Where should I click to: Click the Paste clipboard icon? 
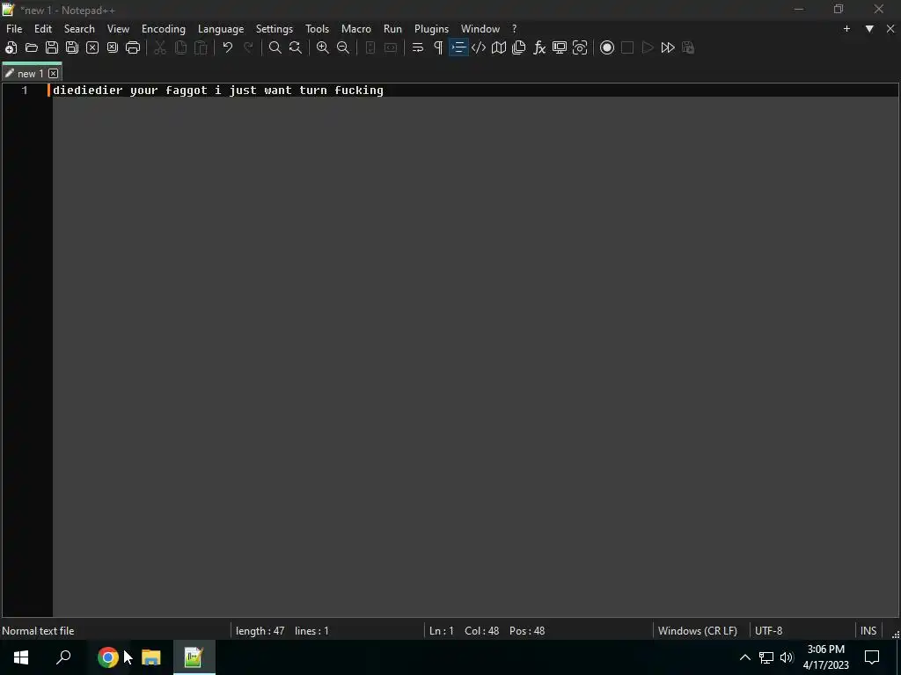(x=201, y=47)
